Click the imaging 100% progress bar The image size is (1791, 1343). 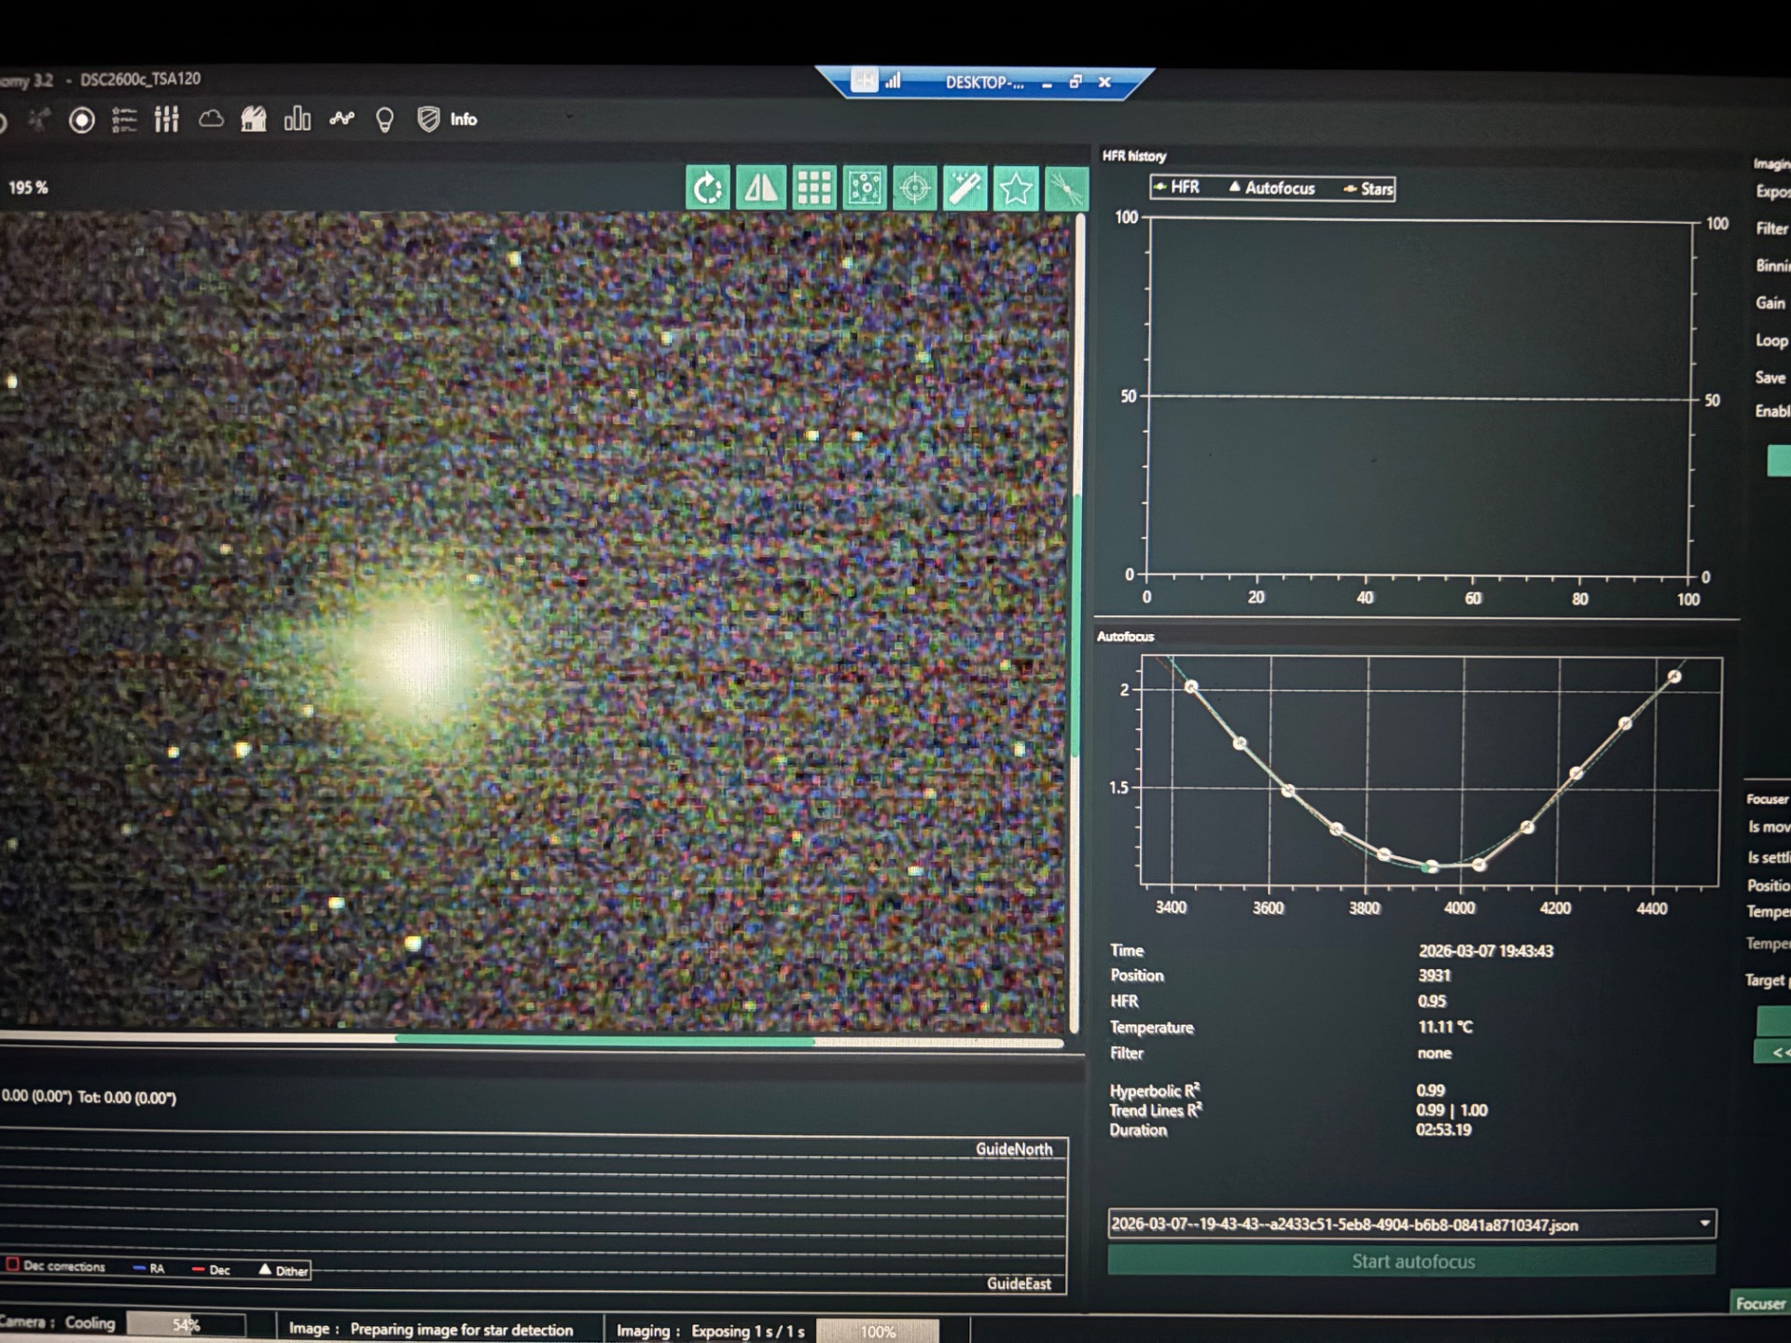pos(877,1331)
